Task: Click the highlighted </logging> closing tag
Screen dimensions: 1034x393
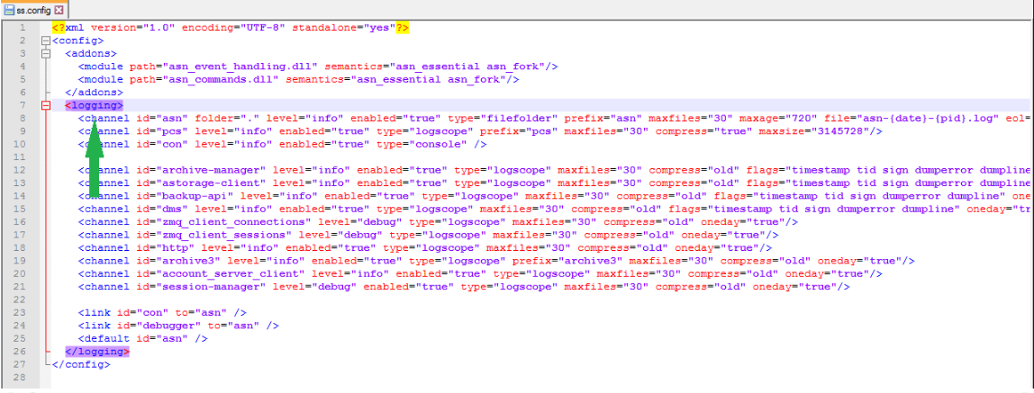Action: point(97,352)
